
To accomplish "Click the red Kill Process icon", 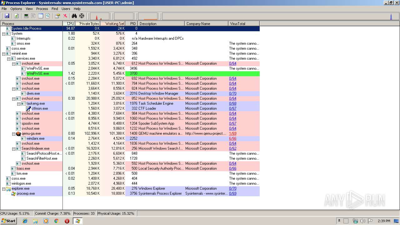I will click(65, 16).
